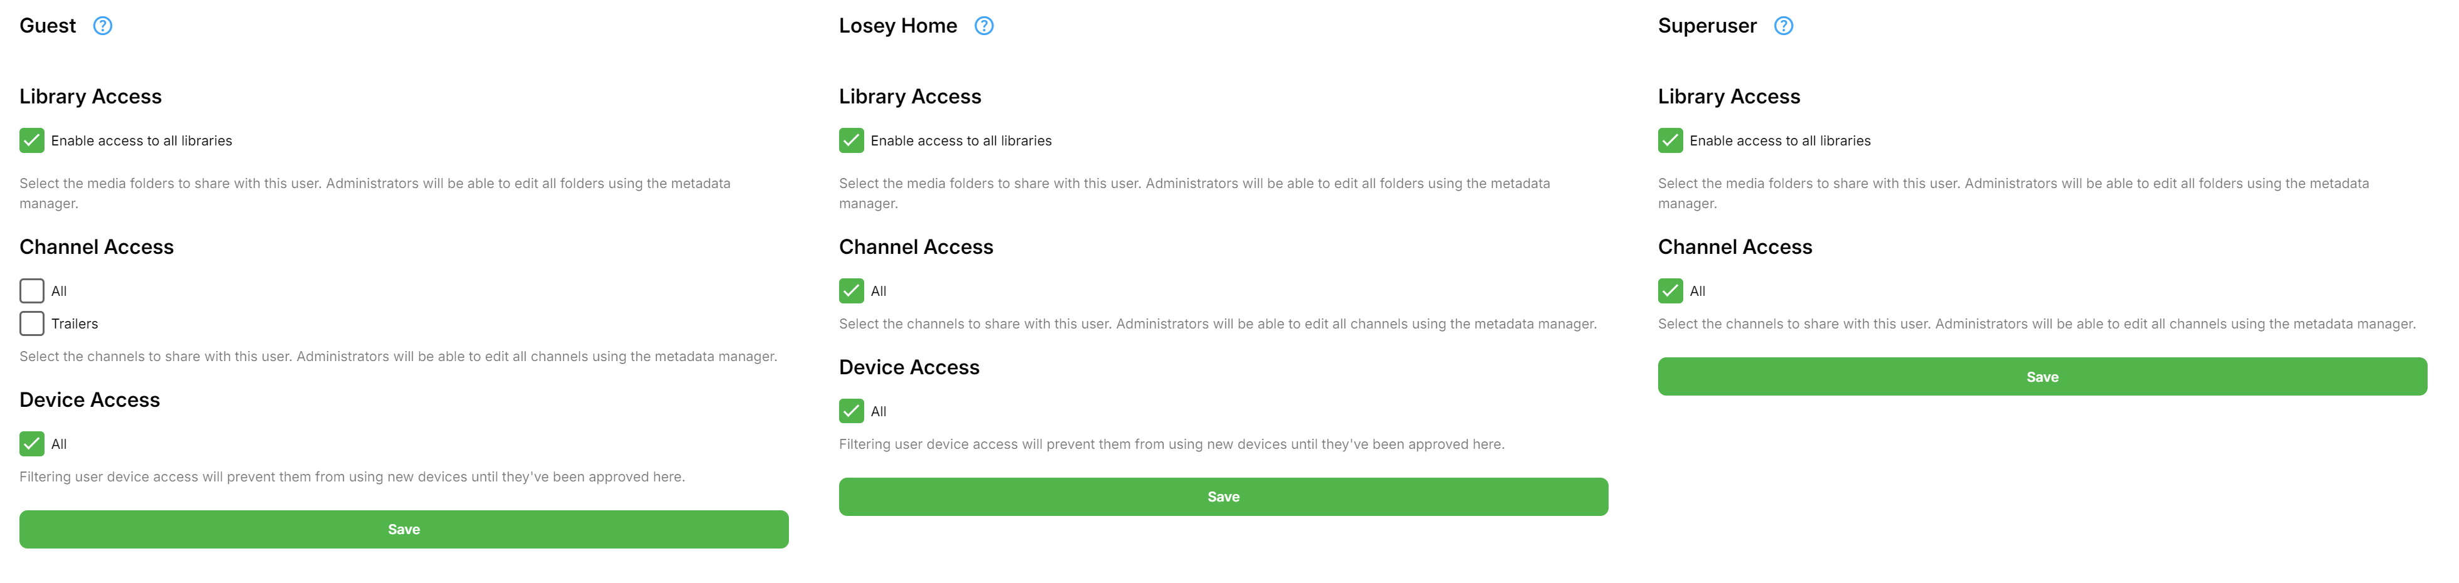Screen dimensions: 2459x583
Task: Click Channel Access heading in Superuser section
Action: pos(1735,247)
